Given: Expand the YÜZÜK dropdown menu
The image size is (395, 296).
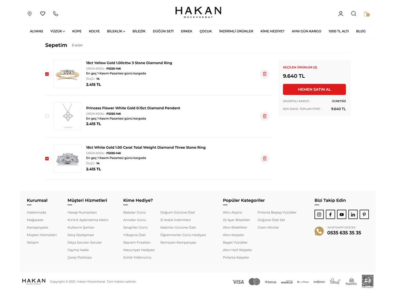Looking at the screenshot, I should pos(58,31).
